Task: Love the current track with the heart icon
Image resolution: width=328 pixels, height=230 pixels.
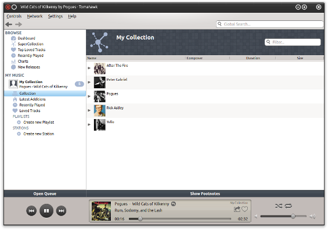Action: tap(244, 209)
